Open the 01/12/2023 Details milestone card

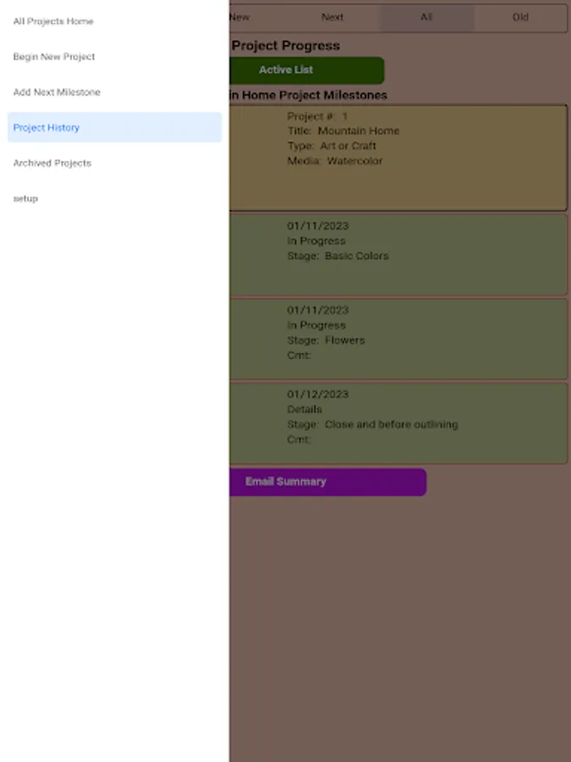(x=398, y=422)
